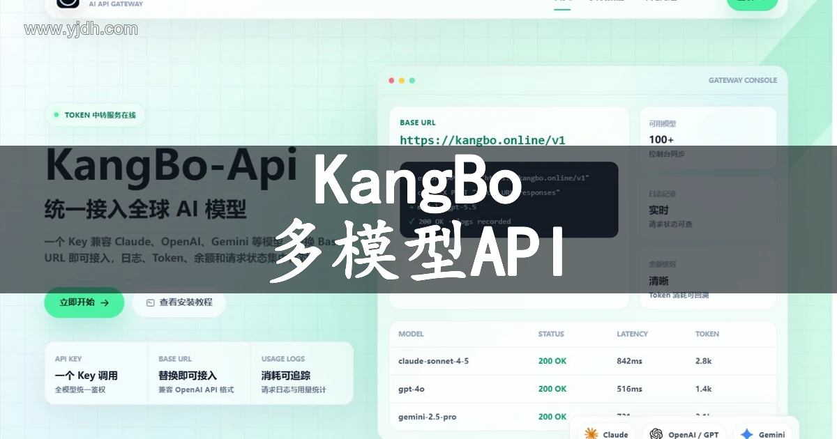Click the 余额核对 清晰 stat card

click(708, 278)
